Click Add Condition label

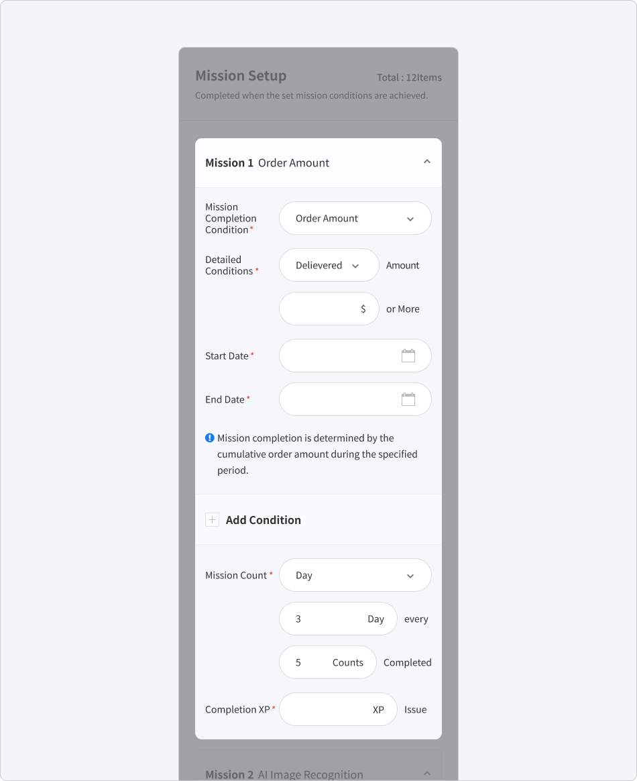click(x=264, y=520)
